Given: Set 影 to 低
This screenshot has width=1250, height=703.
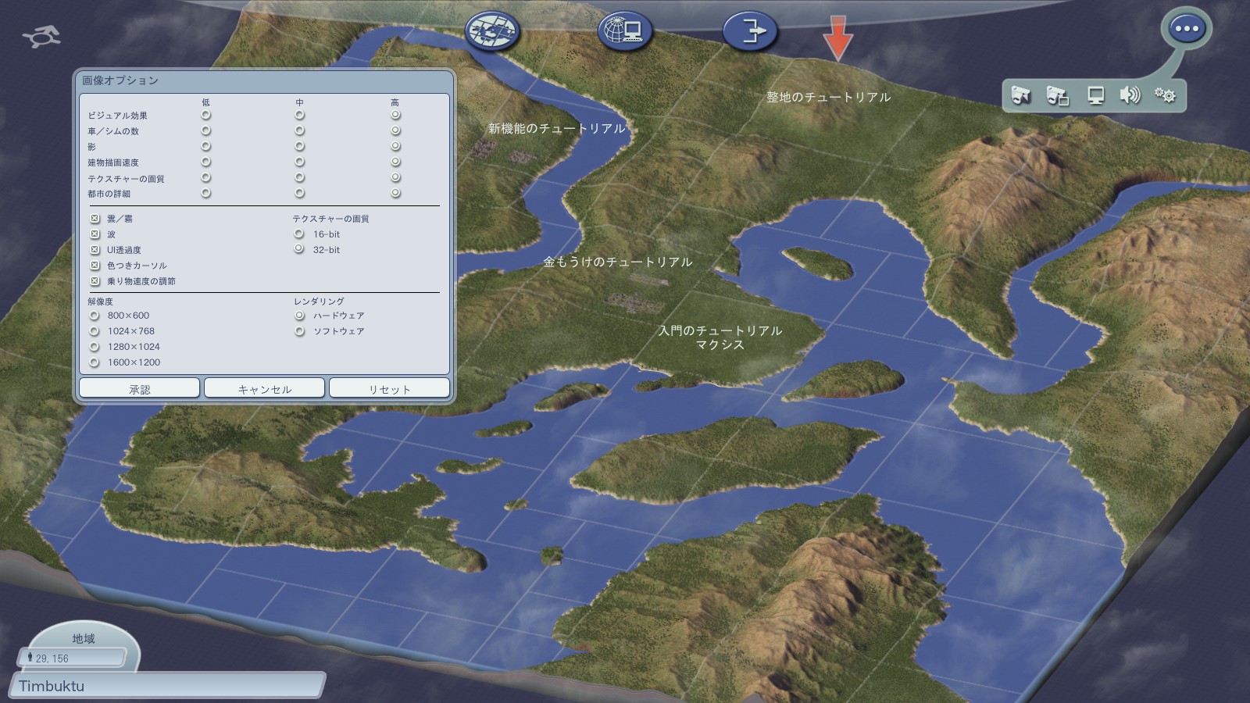Looking at the screenshot, I should click(x=206, y=146).
